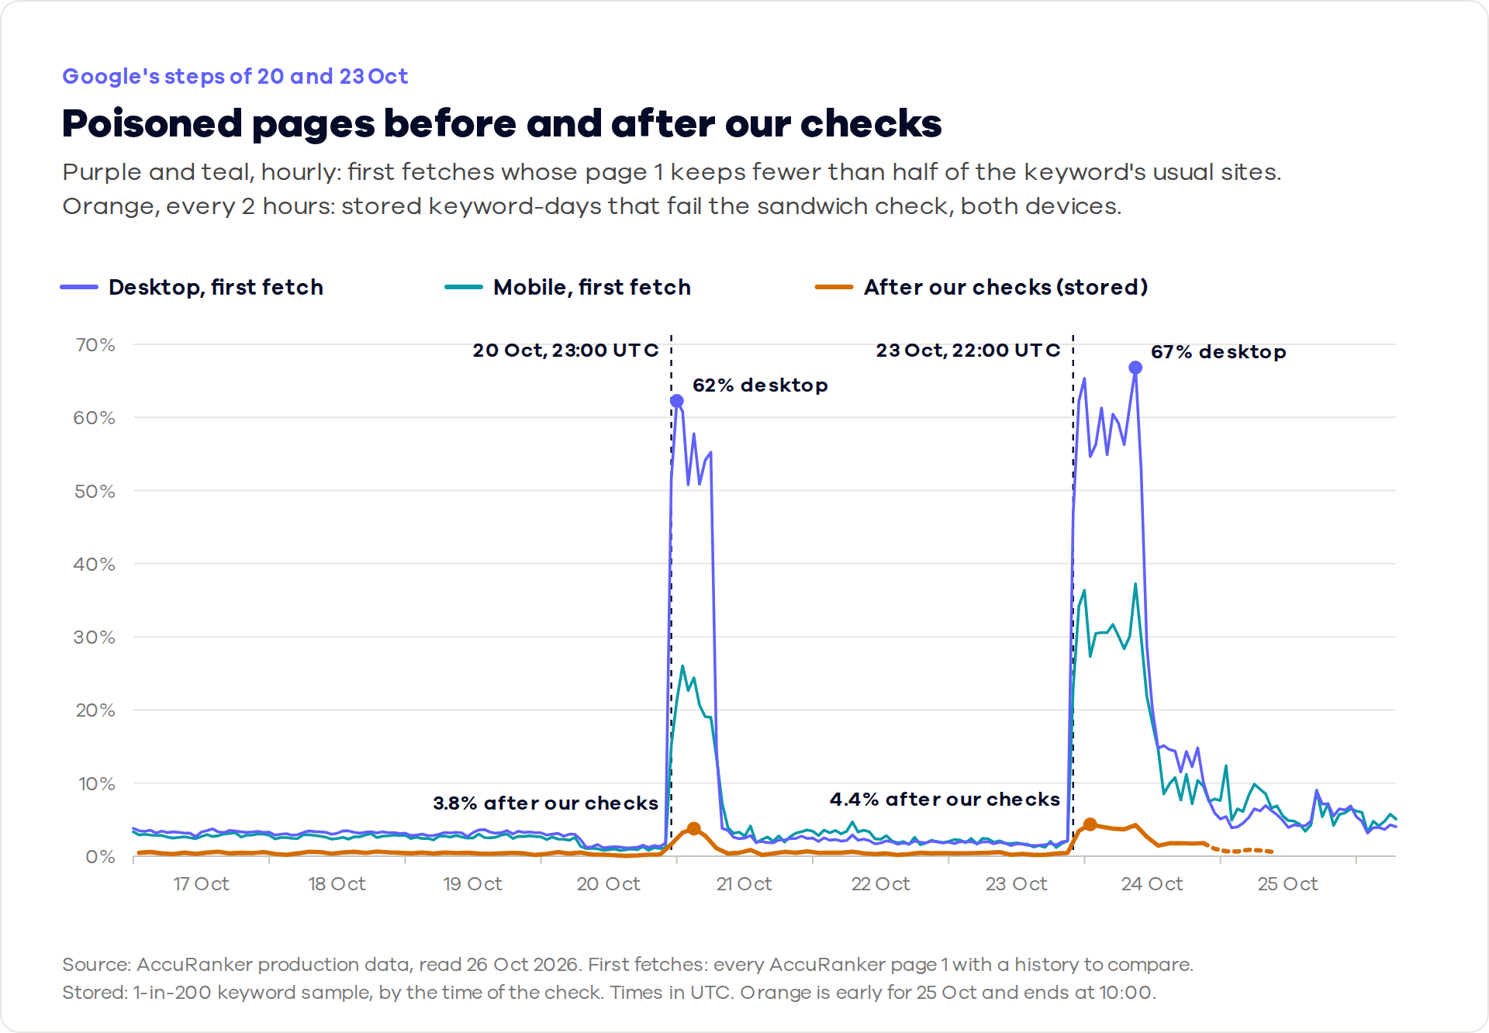Click the 62% desktop peak marker dot

[x=676, y=401]
